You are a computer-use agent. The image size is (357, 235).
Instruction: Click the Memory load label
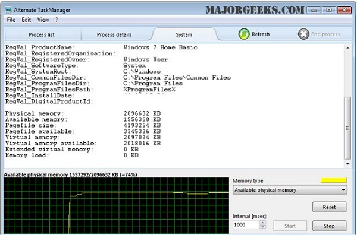[27, 155]
